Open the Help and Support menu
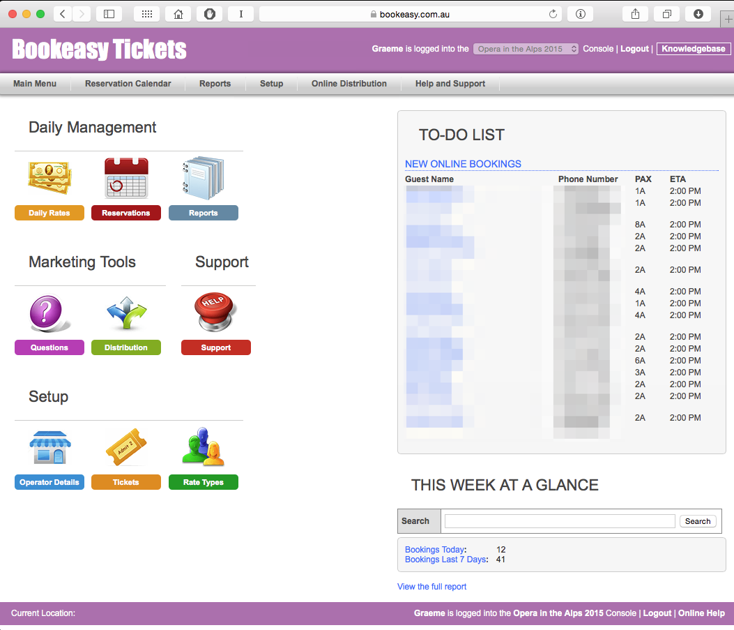This screenshot has width=734, height=630. point(450,84)
